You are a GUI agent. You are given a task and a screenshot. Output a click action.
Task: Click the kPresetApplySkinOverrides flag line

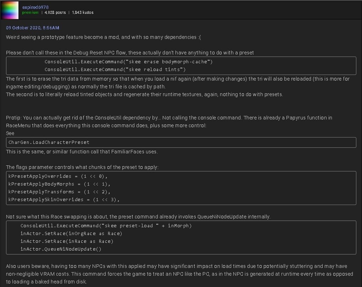point(64,200)
